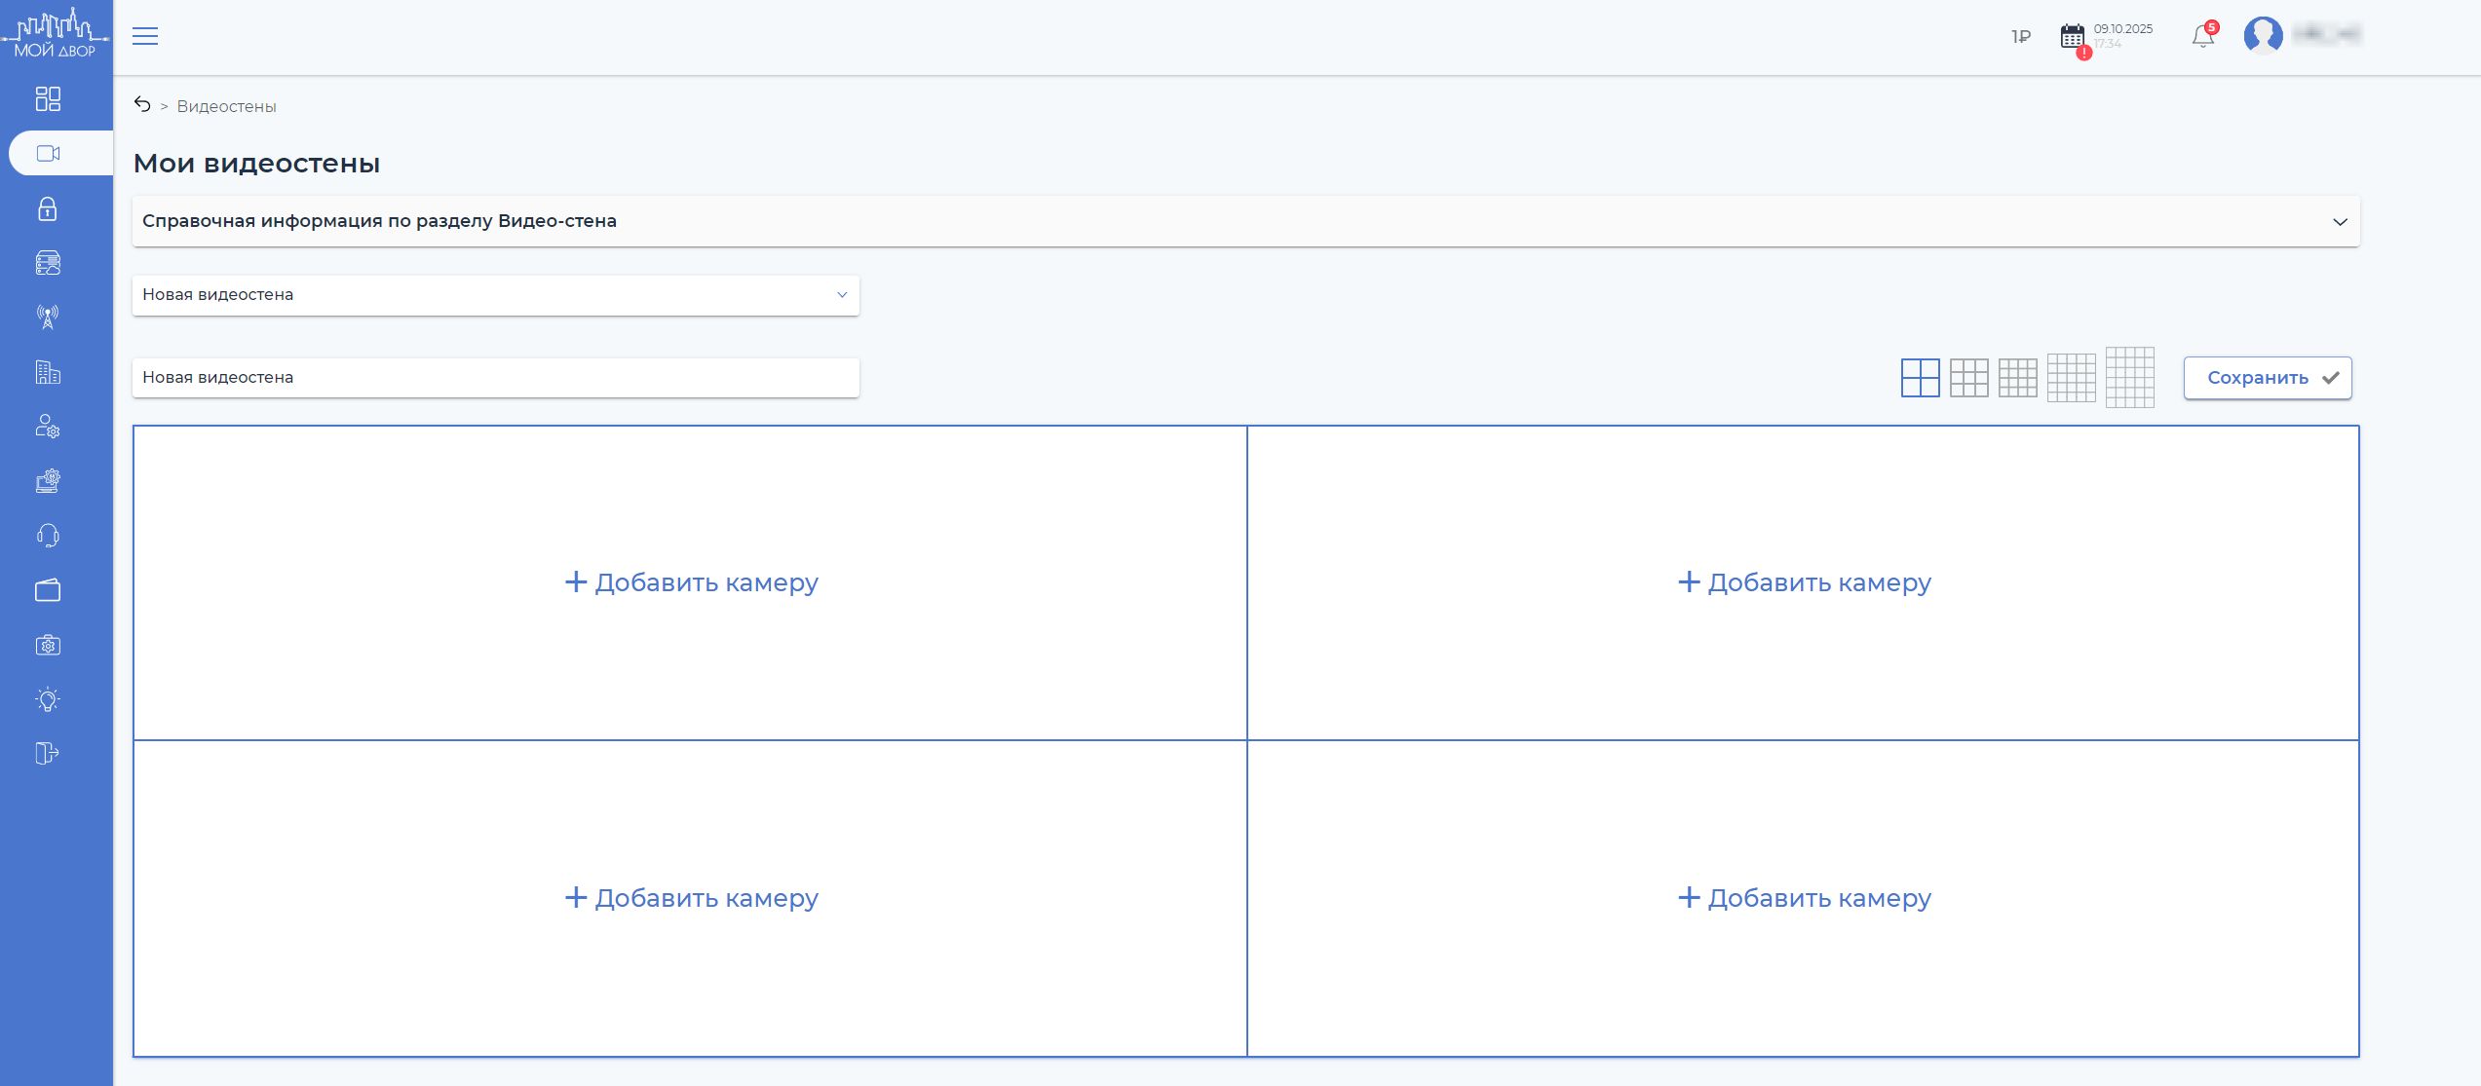Select the 3x3 grid layout
This screenshot has width=2481, height=1086.
[x=1968, y=378]
